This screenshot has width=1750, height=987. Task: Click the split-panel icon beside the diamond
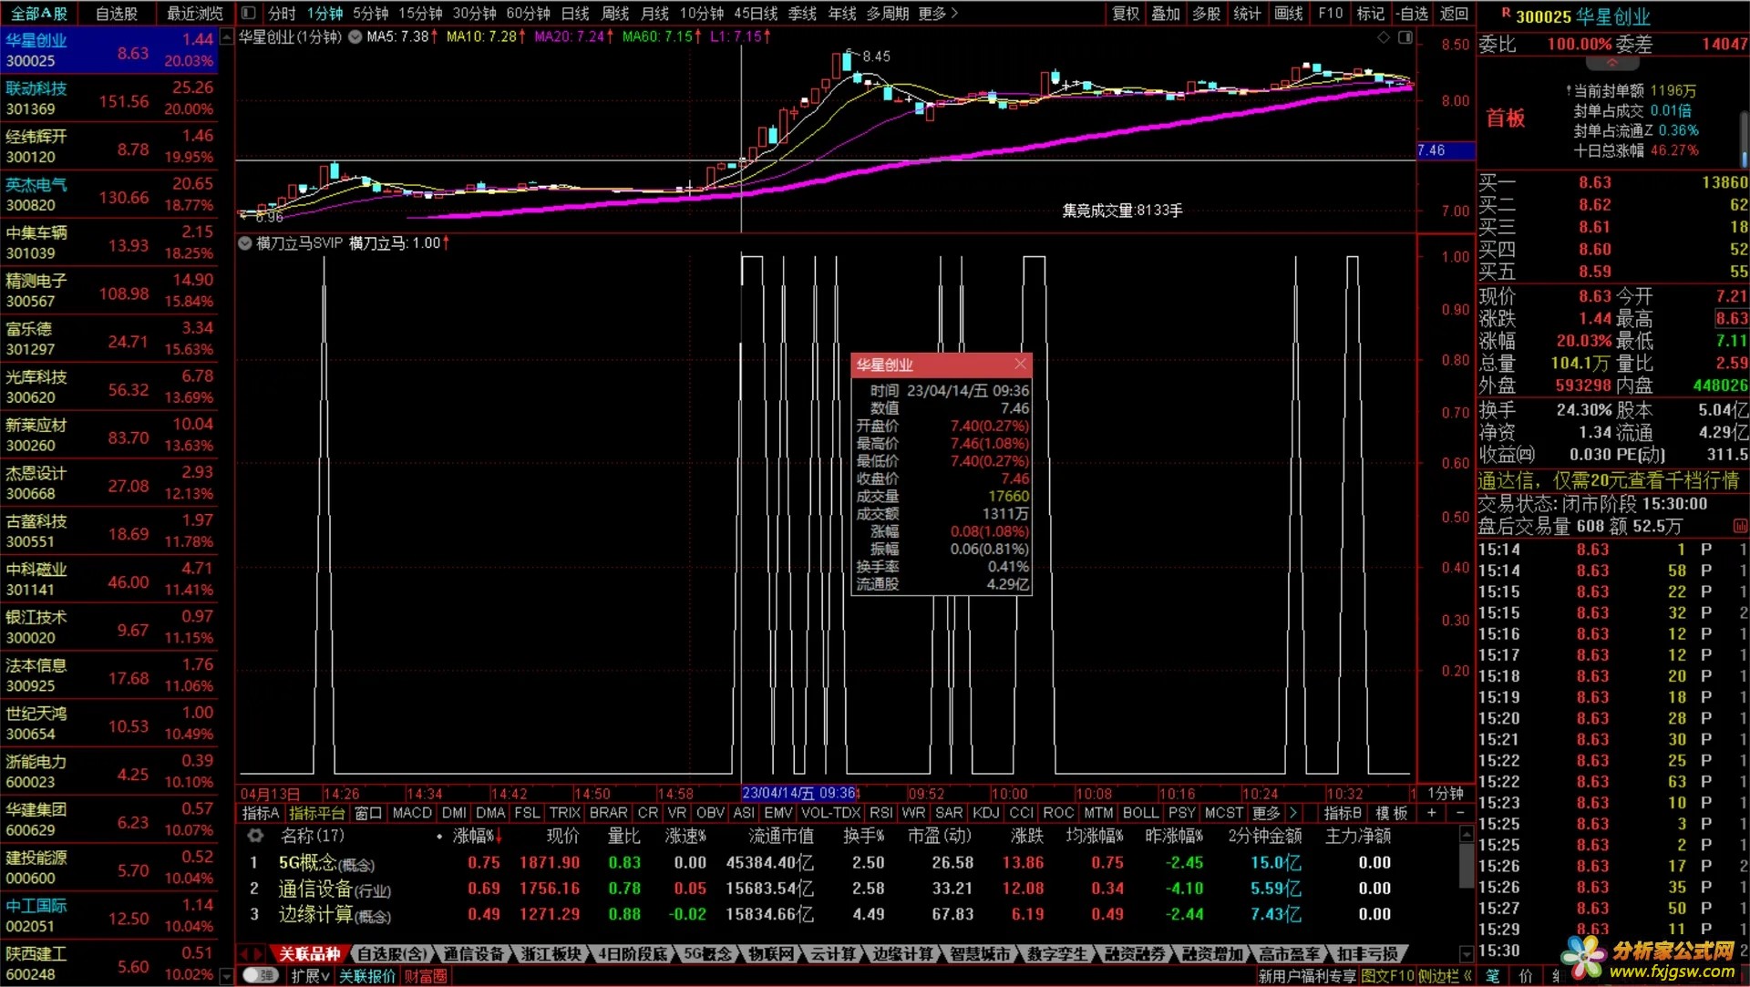point(1405,37)
